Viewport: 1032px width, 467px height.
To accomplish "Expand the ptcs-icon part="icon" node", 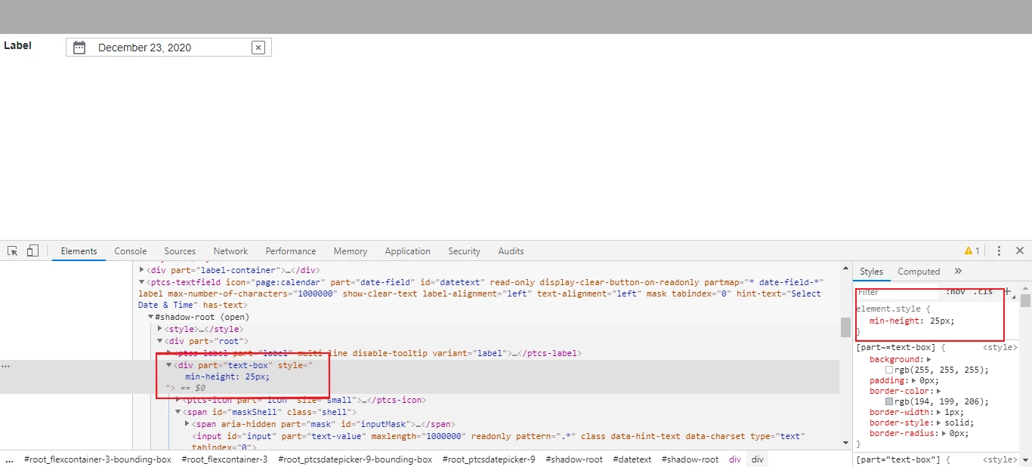I will click(x=178, y=400).
